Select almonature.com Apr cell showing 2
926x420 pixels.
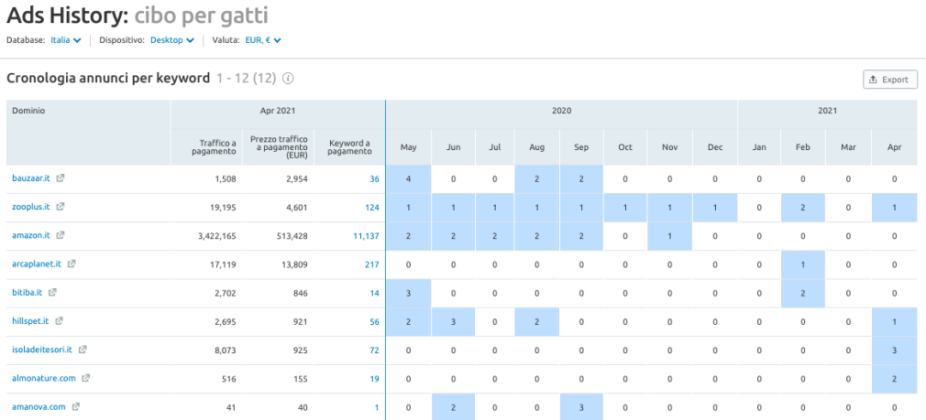coord(894,379)
